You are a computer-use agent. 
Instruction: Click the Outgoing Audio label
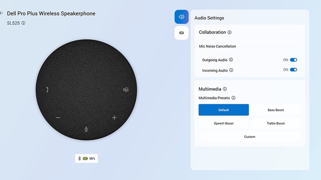pos(215,60)
